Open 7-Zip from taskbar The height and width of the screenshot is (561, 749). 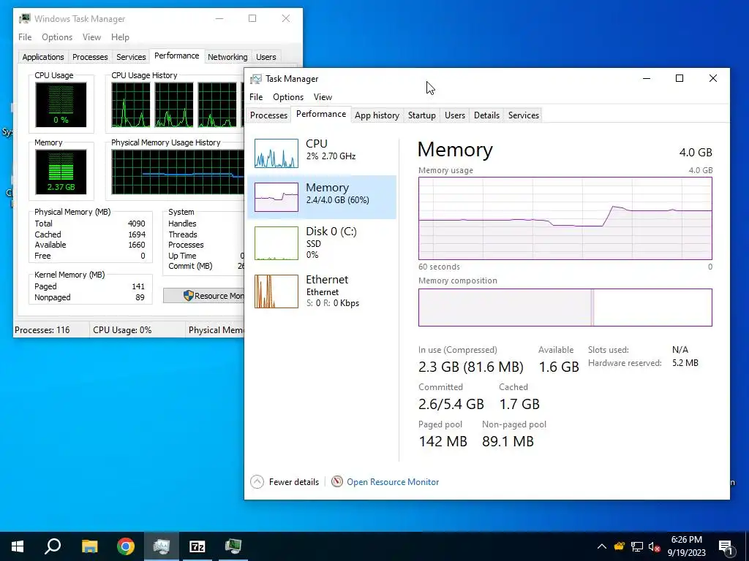click(x=197, y=546)
